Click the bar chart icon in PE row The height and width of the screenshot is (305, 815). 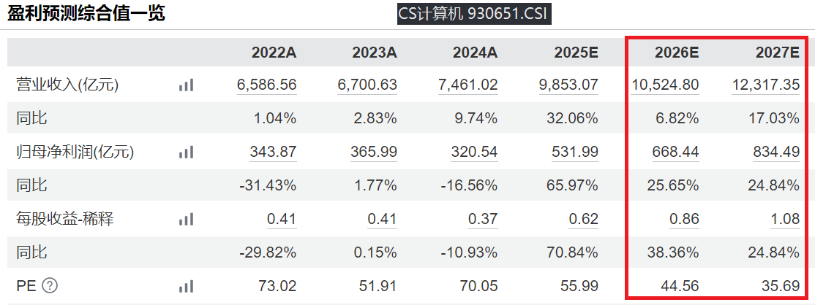point(186,286)
